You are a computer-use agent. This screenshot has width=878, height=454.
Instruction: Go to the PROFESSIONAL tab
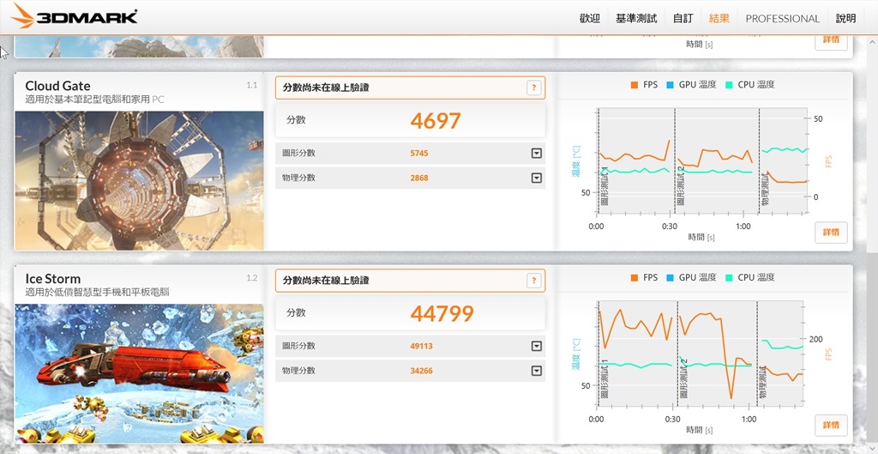pyautogui.click(x=782, y=19)
